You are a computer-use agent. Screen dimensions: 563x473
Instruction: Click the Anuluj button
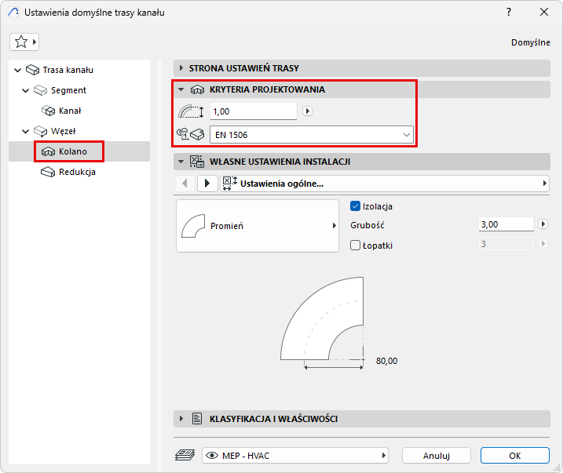coord(437,456)
